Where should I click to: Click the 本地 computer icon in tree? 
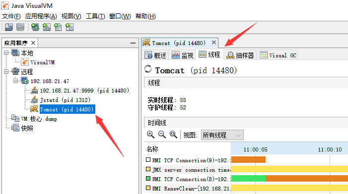pyautogui.click(x=15, y=52)
